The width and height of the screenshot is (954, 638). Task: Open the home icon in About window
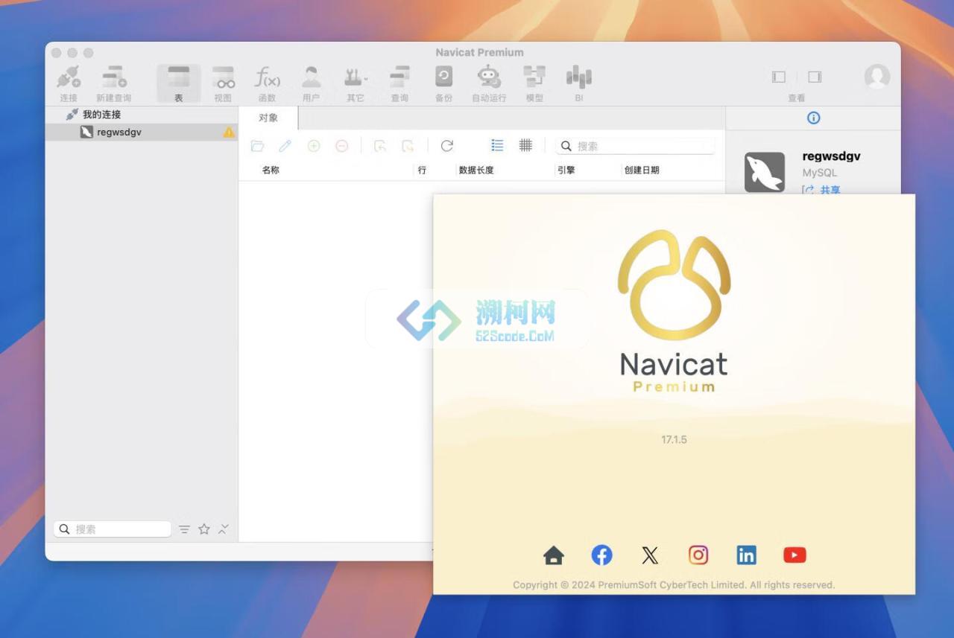coord(554,555)
